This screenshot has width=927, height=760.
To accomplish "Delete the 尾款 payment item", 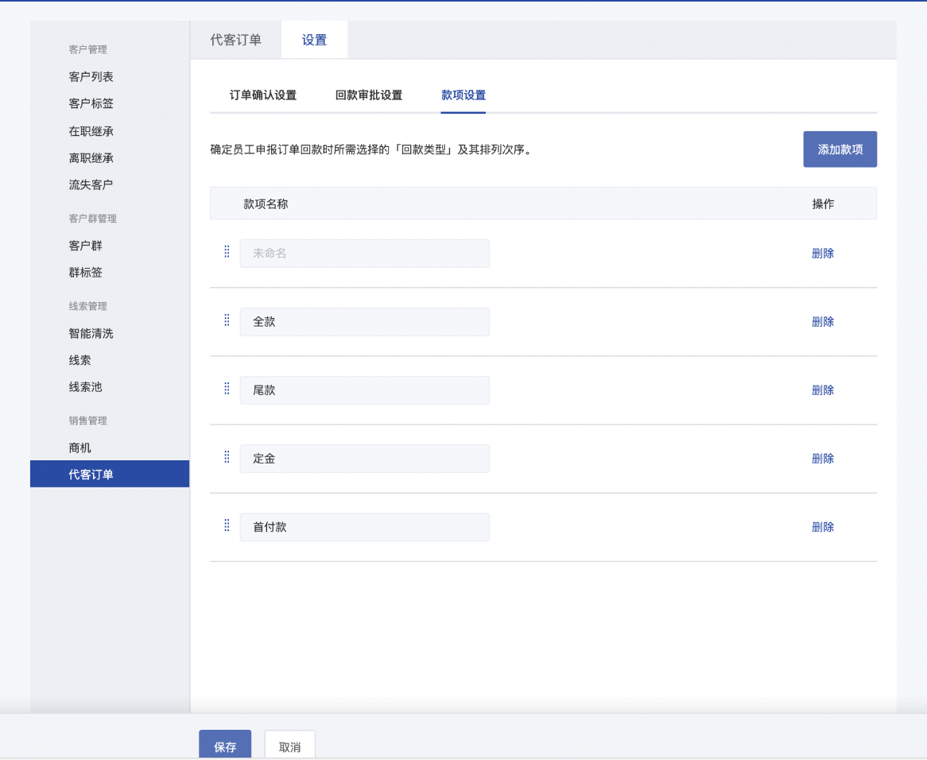I will [822, 390].
